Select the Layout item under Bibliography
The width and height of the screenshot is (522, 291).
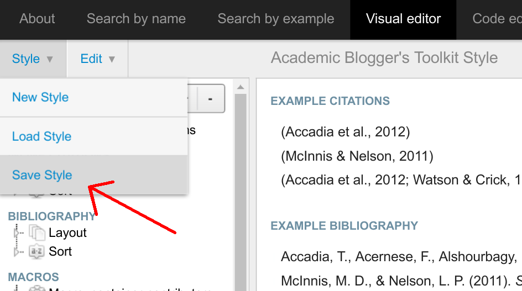(x=67, y=232)
